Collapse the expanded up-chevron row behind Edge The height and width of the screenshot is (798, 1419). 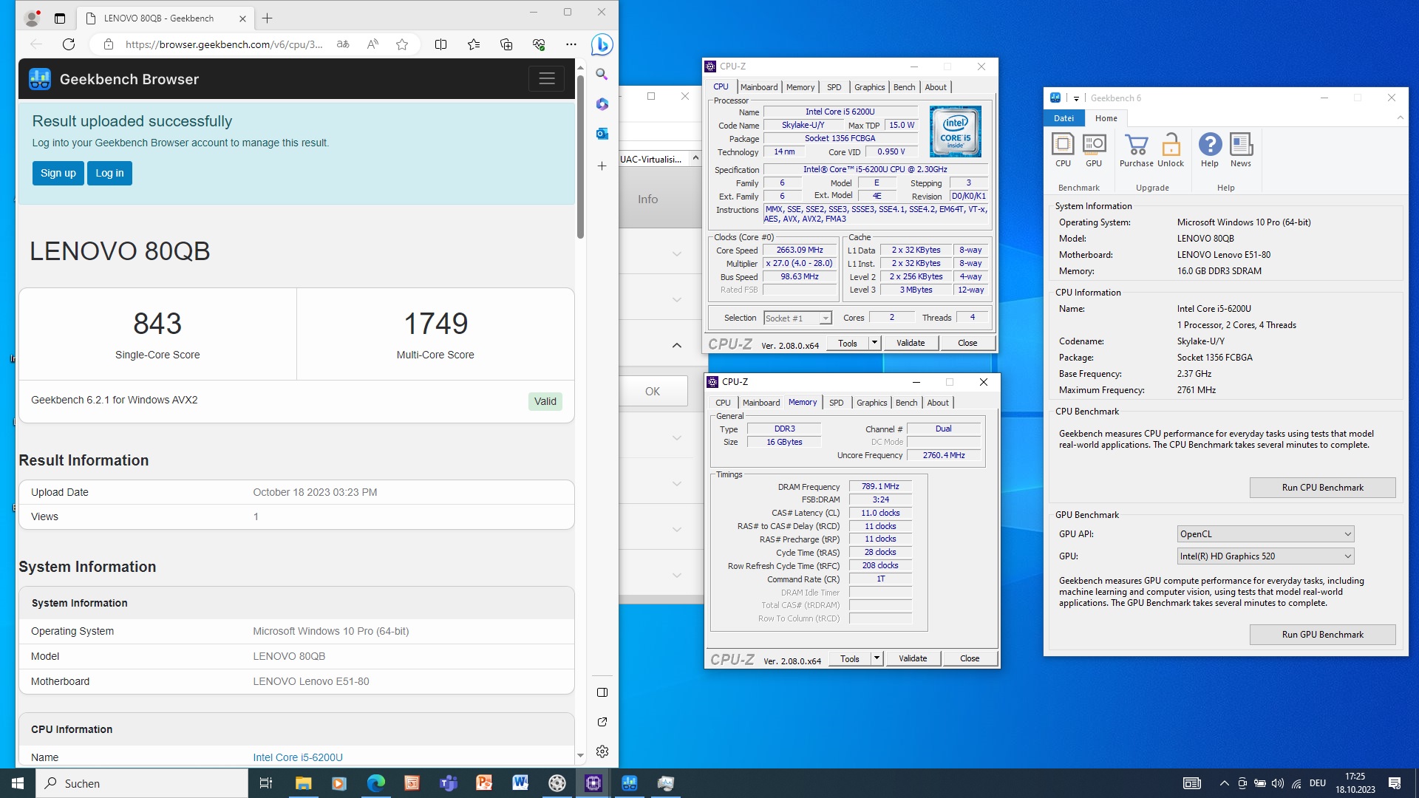pos(676,345)
